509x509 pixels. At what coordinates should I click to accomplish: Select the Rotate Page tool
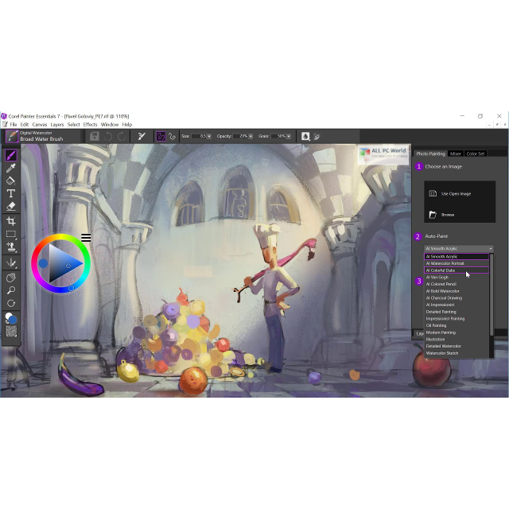pos(11,303)
